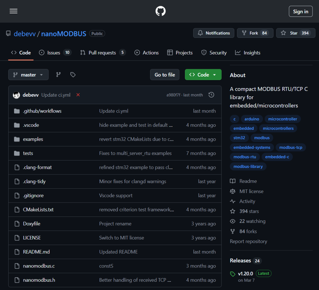Fork the repository
The height and width of the screenshot is (290, 319).
pyautogui.click(x=255, y=33)
